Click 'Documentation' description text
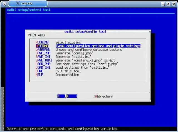Screen dimensions: 178x132 [x=67, y=75]
